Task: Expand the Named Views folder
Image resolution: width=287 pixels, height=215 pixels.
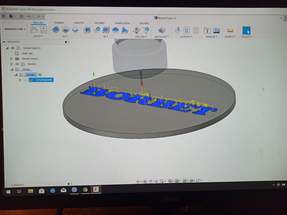Action: click(x=11, y=59)
